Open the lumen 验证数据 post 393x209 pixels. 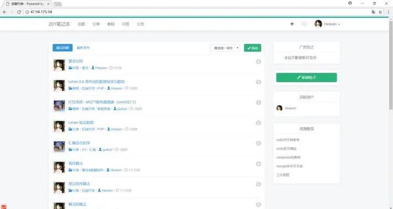point(81,122)
